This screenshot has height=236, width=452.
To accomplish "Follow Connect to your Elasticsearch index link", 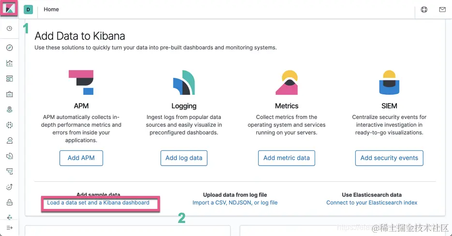I will tap(372, 203).
